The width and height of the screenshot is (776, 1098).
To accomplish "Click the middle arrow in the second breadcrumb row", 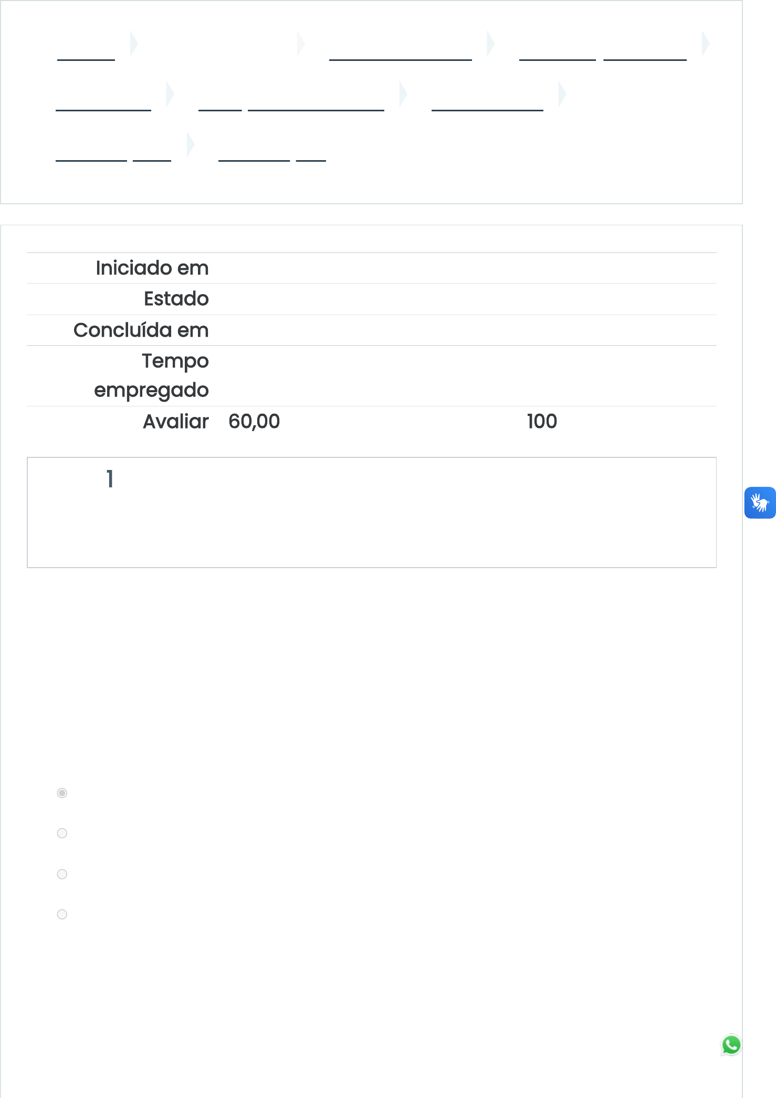I will pos(403,94).
